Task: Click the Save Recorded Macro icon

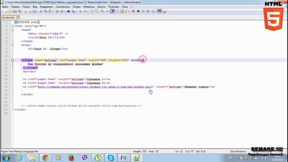Action: [153, 11]
